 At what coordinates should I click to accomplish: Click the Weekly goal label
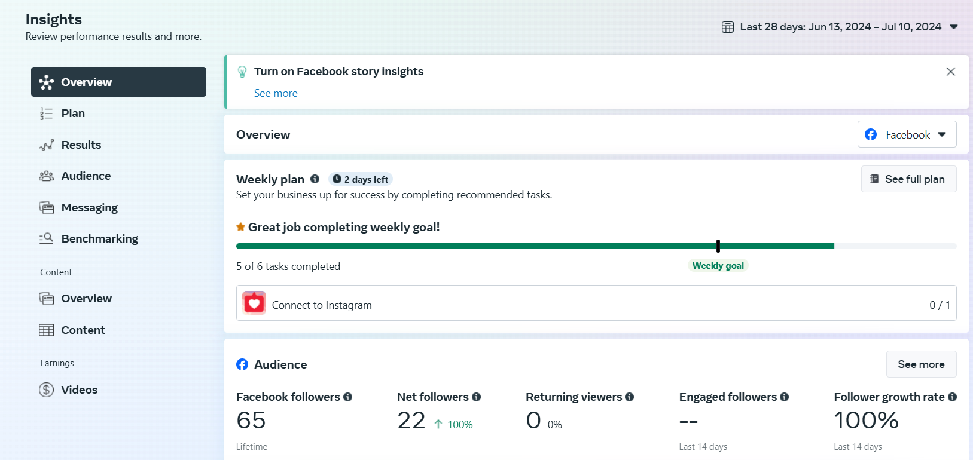pos(718,266)
